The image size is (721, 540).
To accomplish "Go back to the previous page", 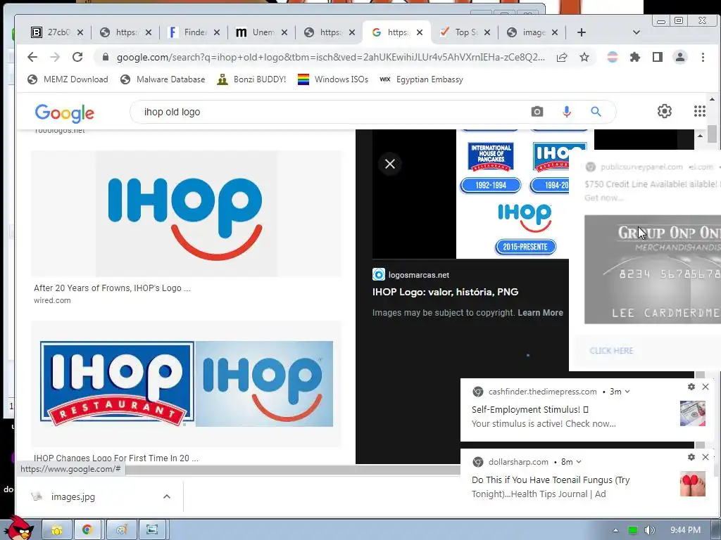I will pyautogui.click(x=32, y=57).
